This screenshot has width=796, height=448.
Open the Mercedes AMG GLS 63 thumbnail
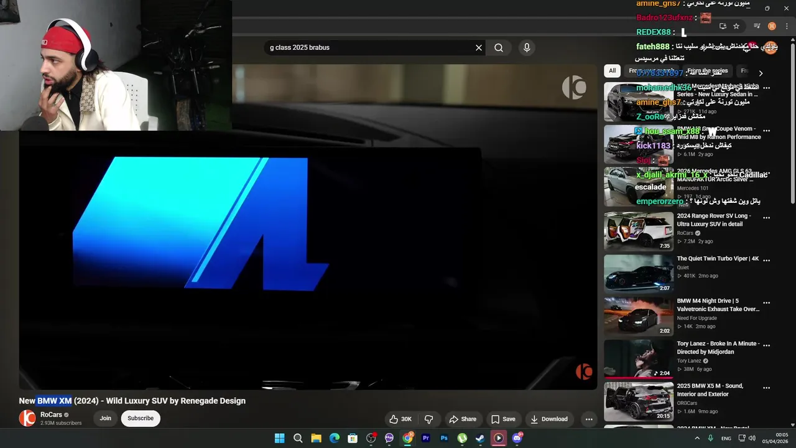pyautogui.click(x=639, y=186)
